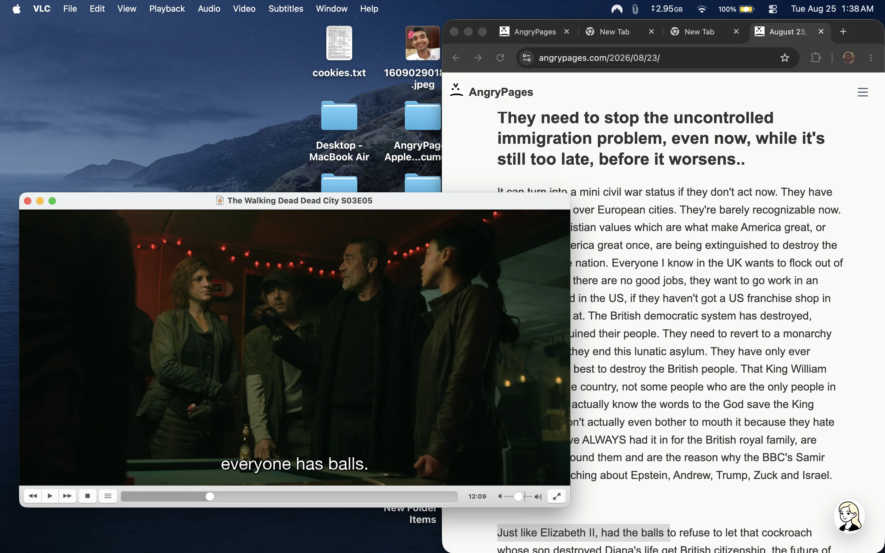Open the Playback menu
The width and height of the screenshot is (885, 553).
tap(167, 9)
